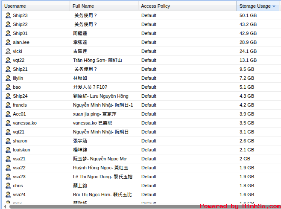
Task: Click the user icon for vsa22
Action: coord(8,168)
